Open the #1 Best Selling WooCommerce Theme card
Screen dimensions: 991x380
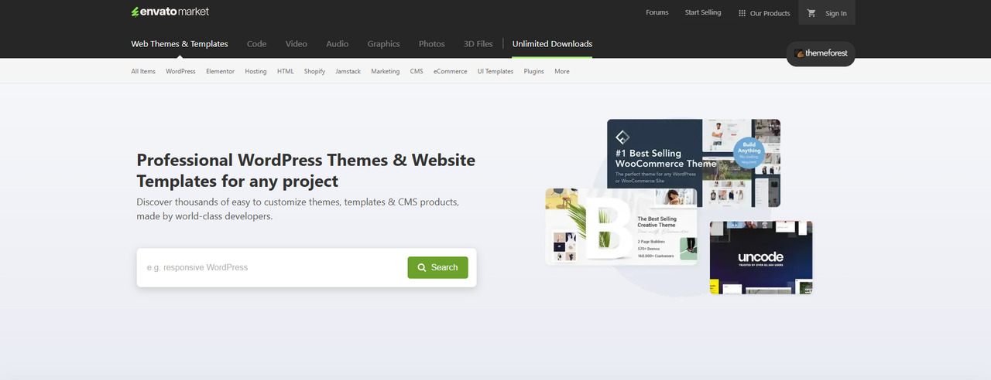[x=693, y=162]
